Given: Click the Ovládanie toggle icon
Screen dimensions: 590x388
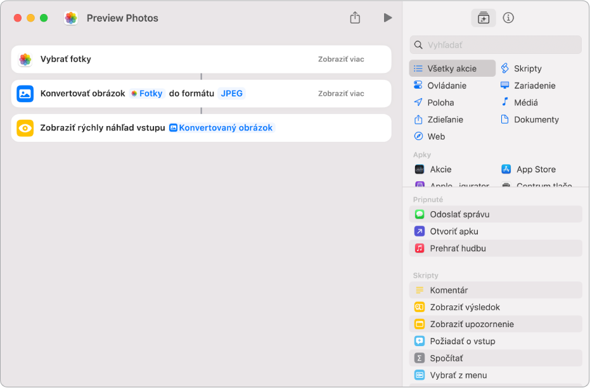Looking at the screenshot, I should pos(418,85).
